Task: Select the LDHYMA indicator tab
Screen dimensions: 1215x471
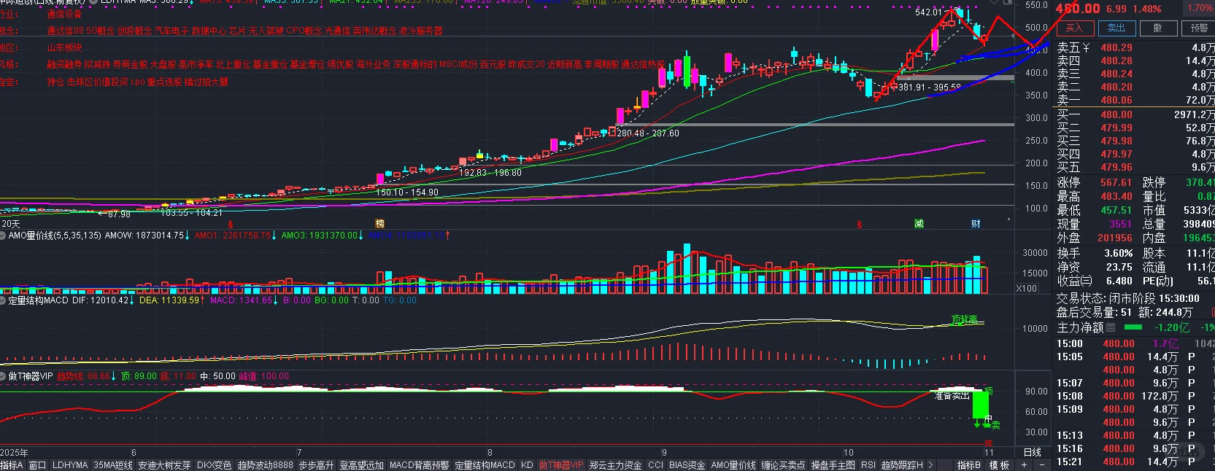Action: click(x=70, y=465)
